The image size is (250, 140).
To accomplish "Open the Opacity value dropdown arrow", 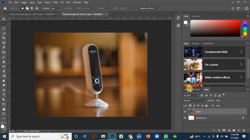I will (223, 100).
